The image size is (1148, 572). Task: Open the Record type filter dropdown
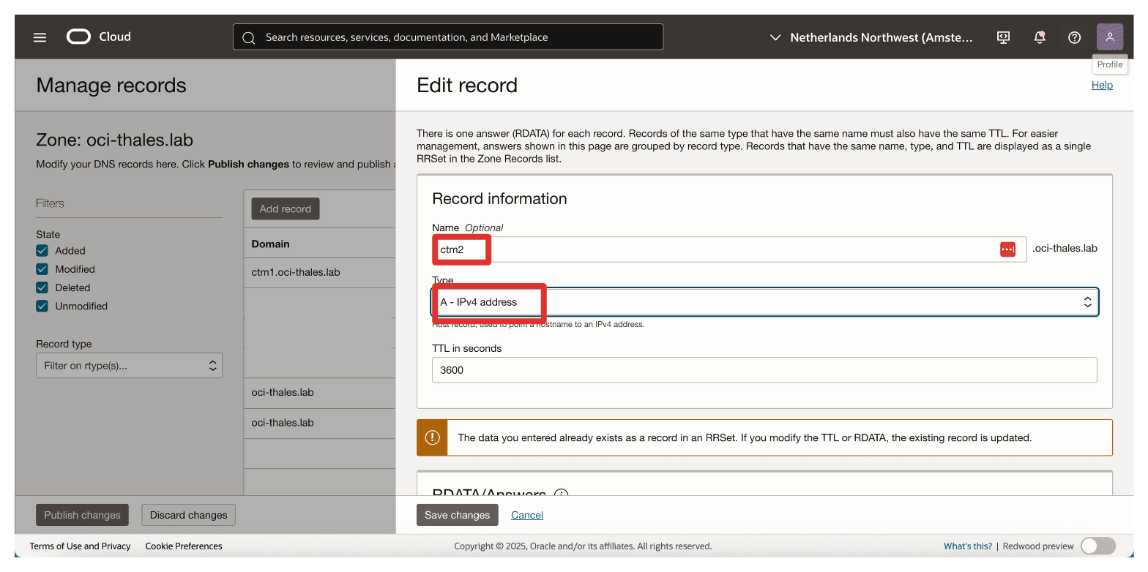point(129,366)
